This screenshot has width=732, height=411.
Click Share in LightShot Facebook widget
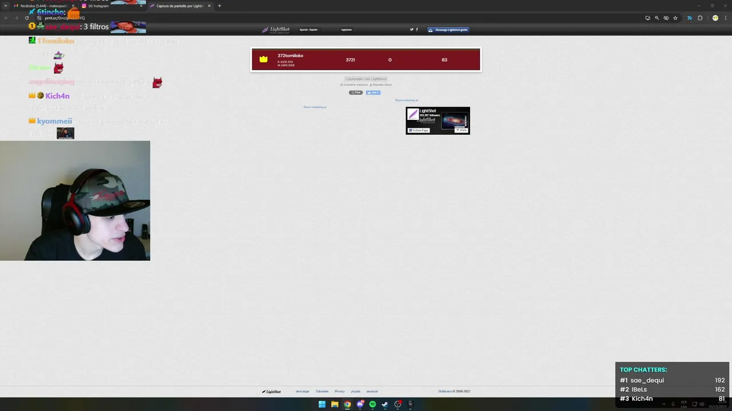pos(461,130)
